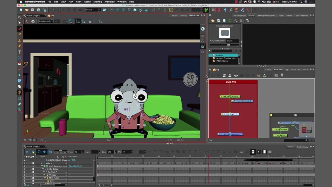
Task: Collapse the TV_Mask-P layer
Action: pos(44,172)
